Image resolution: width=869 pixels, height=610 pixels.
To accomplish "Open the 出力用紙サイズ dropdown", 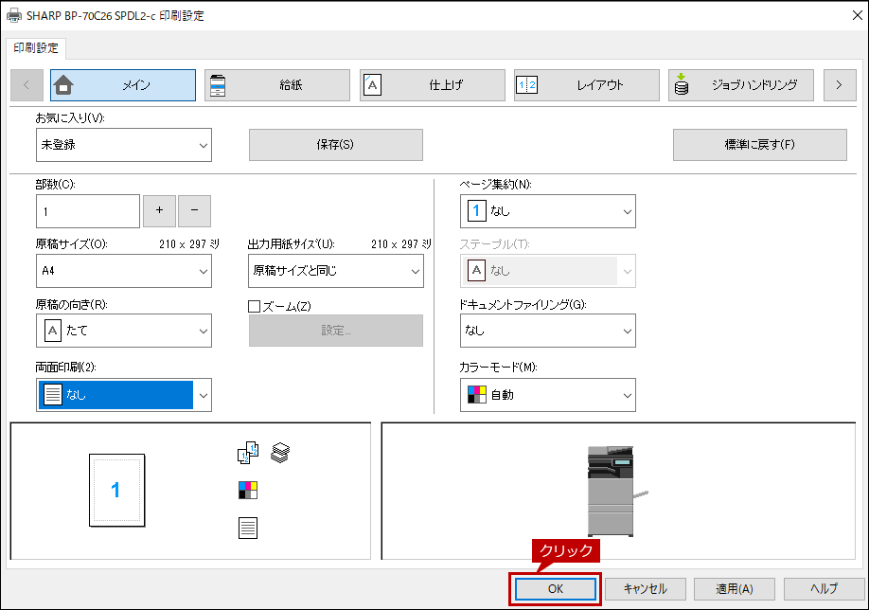I will [x=336, y=271].
